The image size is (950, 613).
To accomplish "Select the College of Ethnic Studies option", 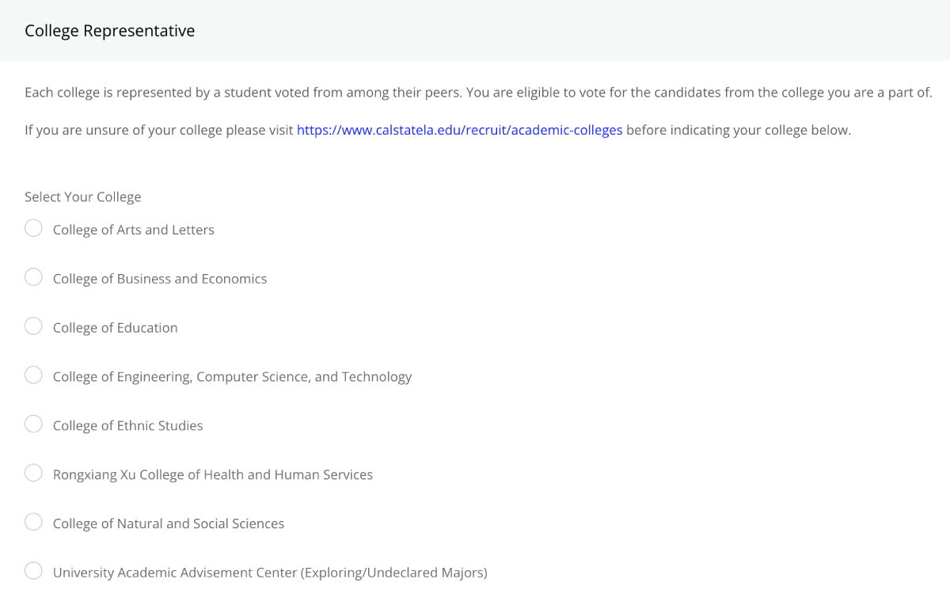I will 33,424.
